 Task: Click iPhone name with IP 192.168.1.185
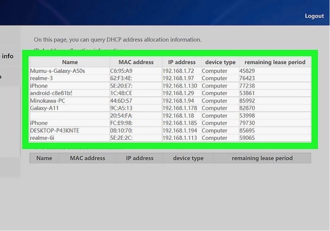[39, 123]
